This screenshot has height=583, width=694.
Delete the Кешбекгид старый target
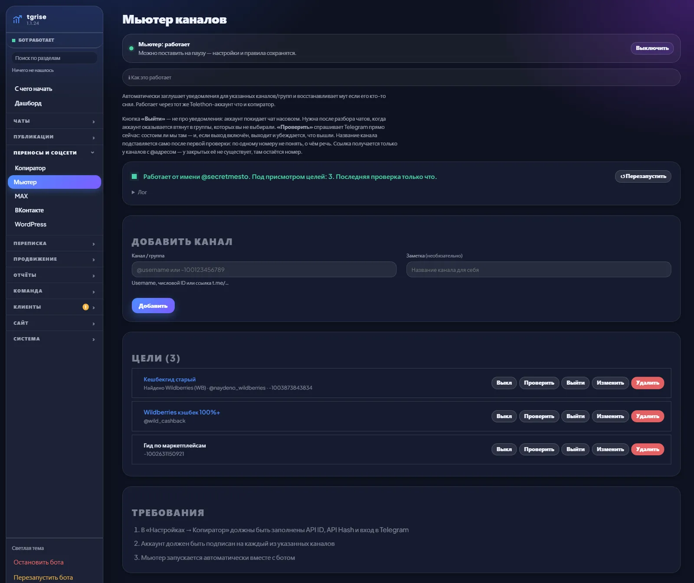click(648, 383)
